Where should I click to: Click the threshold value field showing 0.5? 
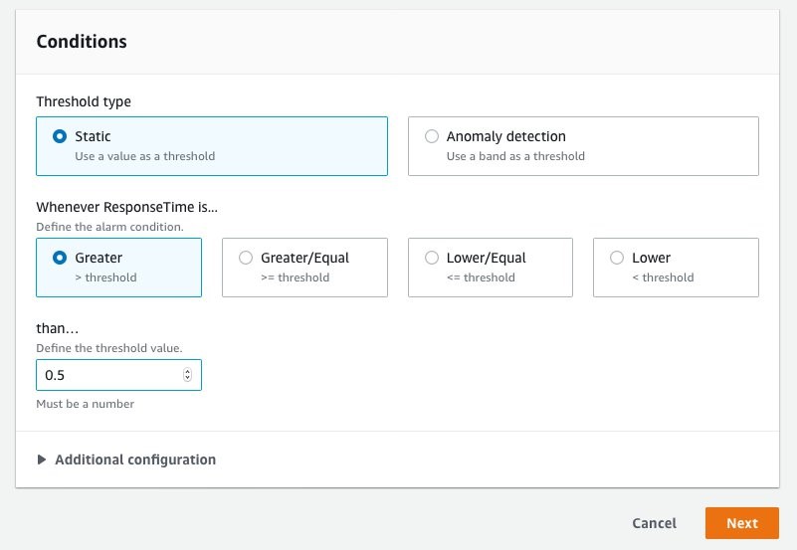coord(119,375)
